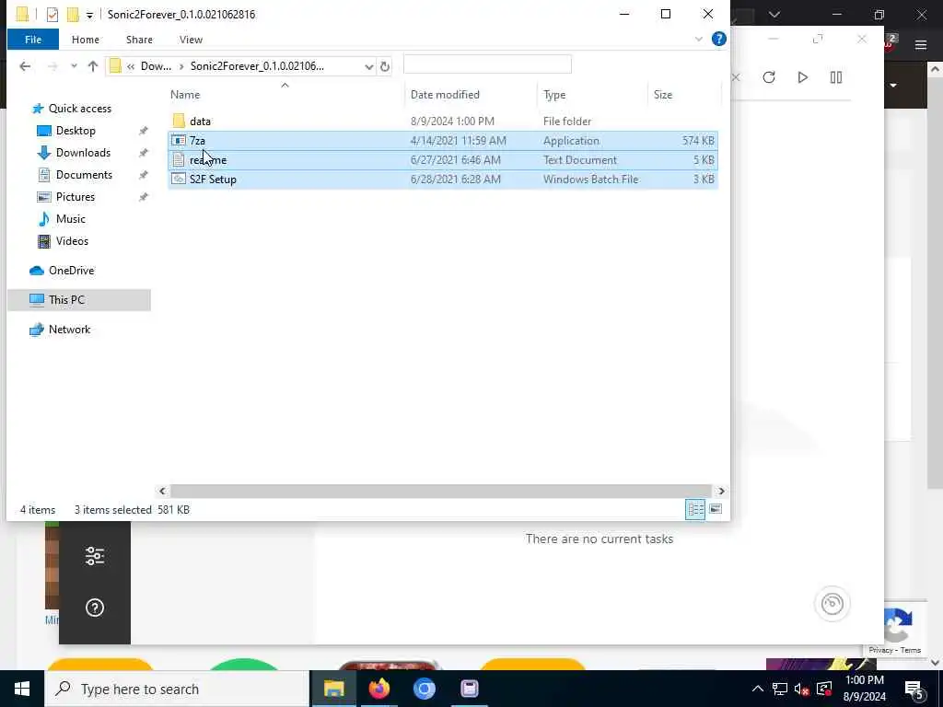Expand the ribbon with the chevron
943x707 pixels.
click(698, 39)
